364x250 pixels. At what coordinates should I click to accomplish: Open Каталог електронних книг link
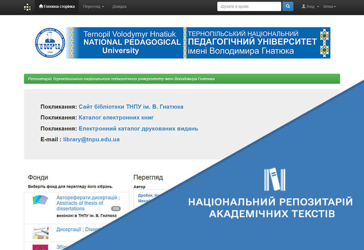pyautogui.click(x=116, y=118)
